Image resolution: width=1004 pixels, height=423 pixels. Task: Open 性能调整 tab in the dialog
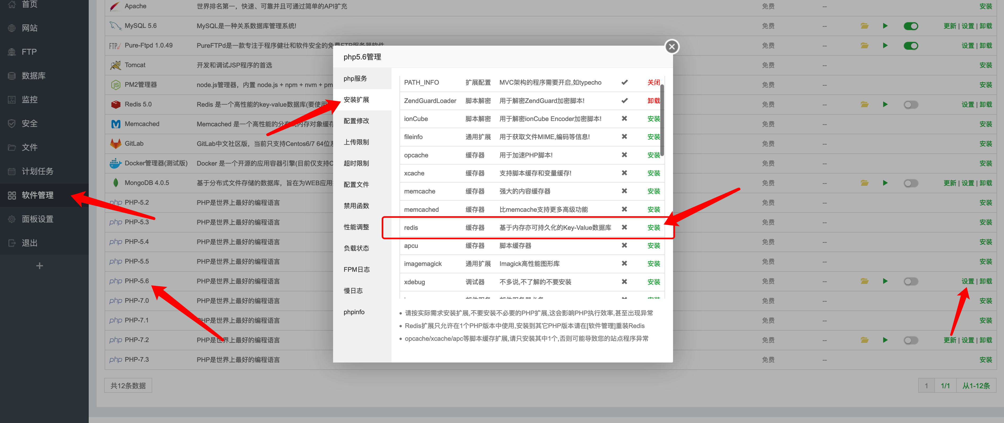(362, 227)
